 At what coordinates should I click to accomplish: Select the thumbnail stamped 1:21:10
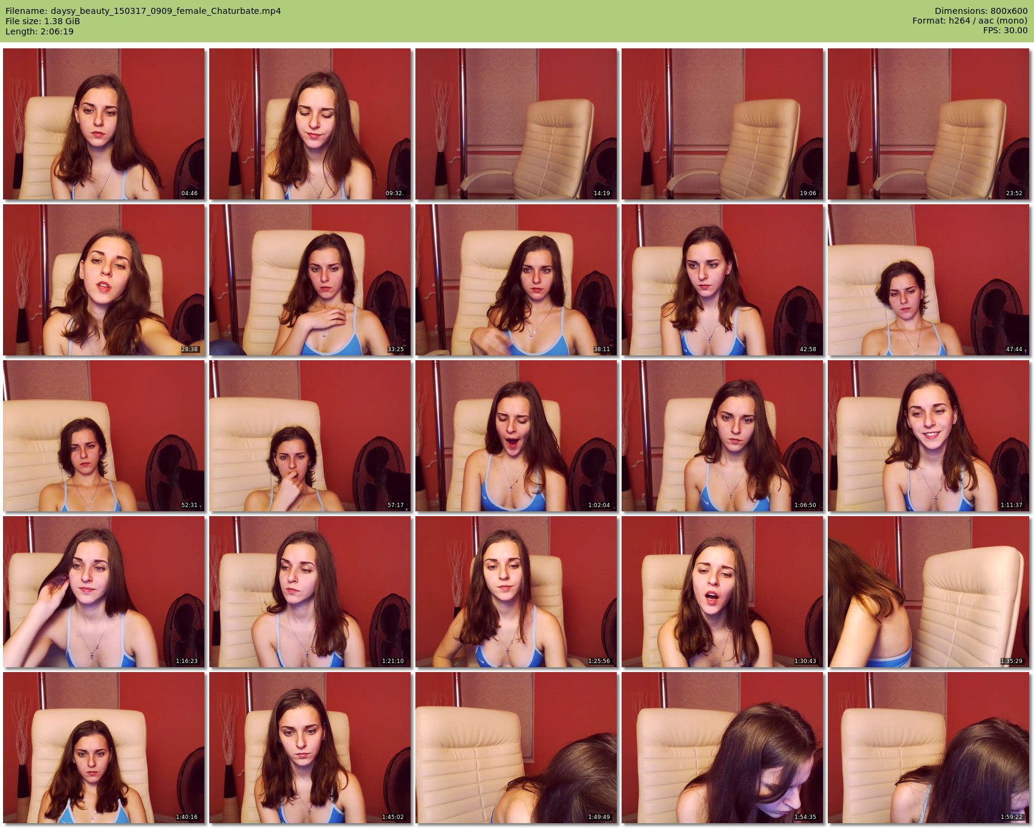coord(310,592)
